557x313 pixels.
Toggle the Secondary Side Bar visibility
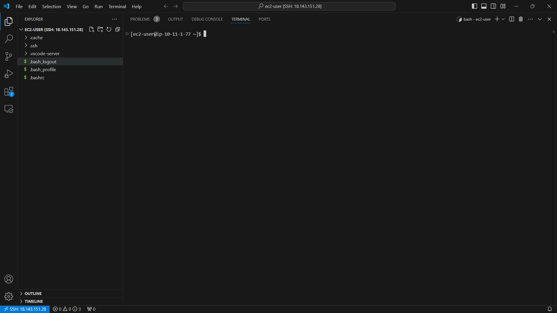pos(493,6)
